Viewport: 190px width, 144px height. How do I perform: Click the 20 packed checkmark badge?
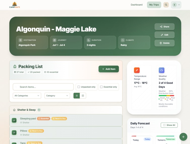click(34, 72)
